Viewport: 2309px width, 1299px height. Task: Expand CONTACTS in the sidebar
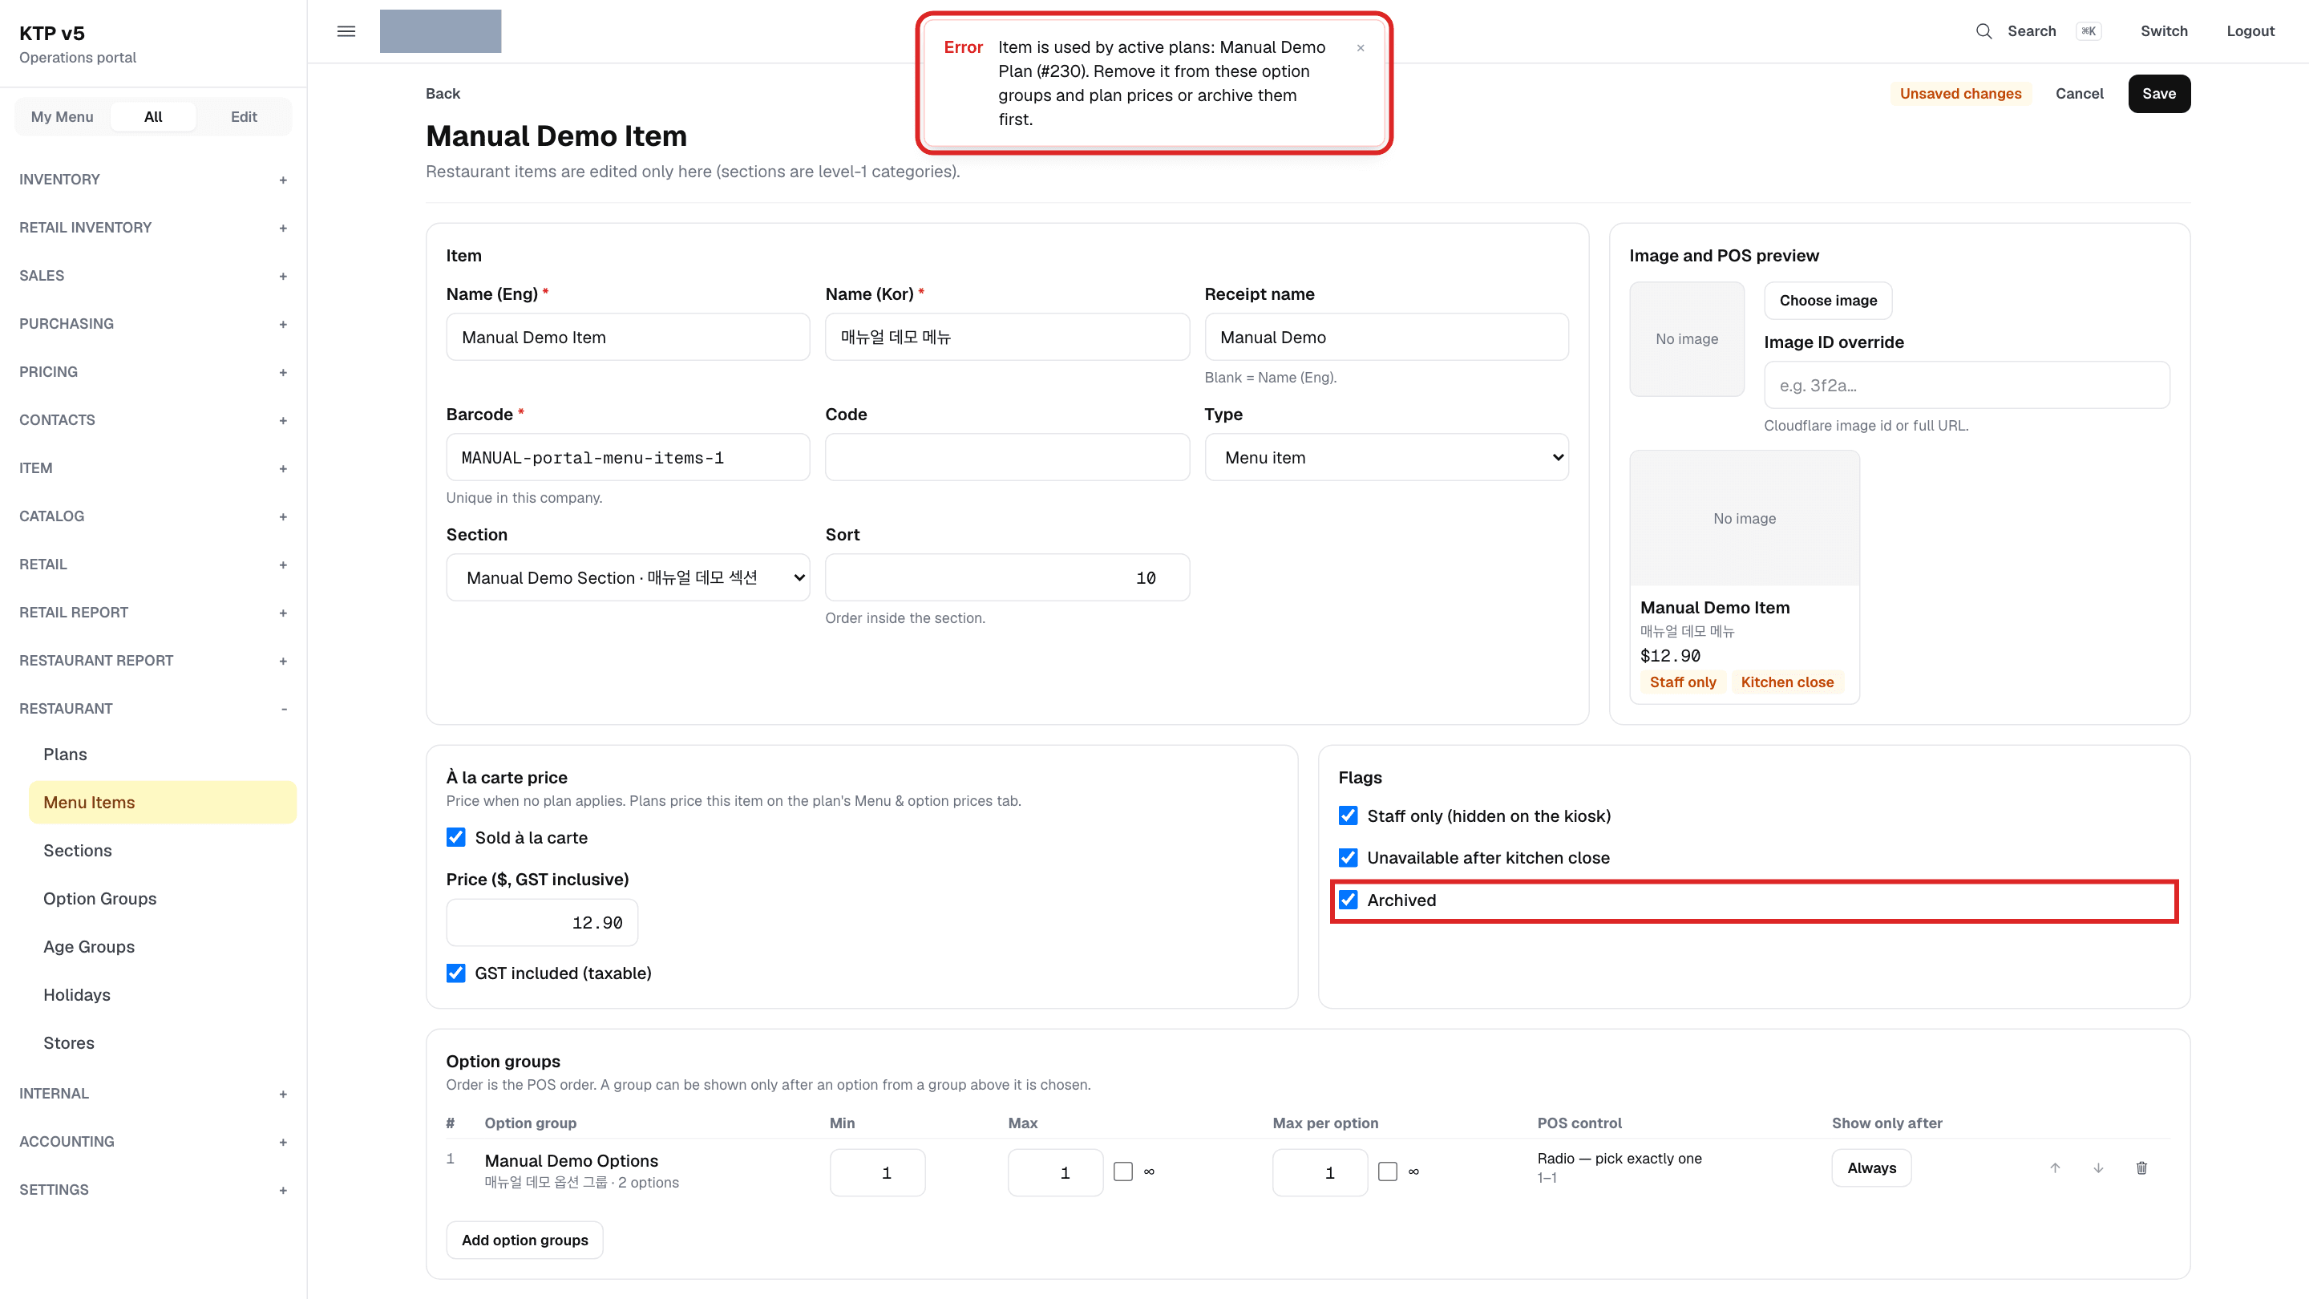(x=152, y=419)
